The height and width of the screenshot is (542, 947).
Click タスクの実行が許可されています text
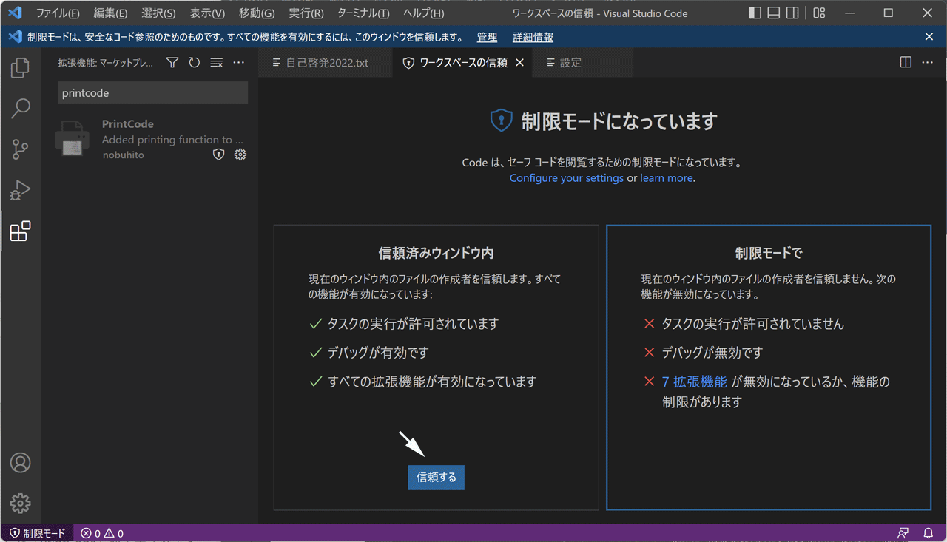(x=414, y=324)
